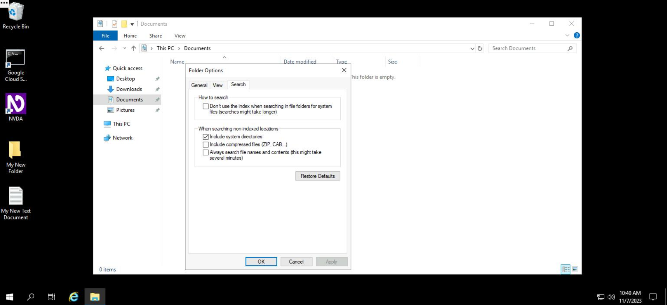Open Explorer Help question mark icon
Screen dimensions: 667x305
pyautogui.click(x=577, y=35)
